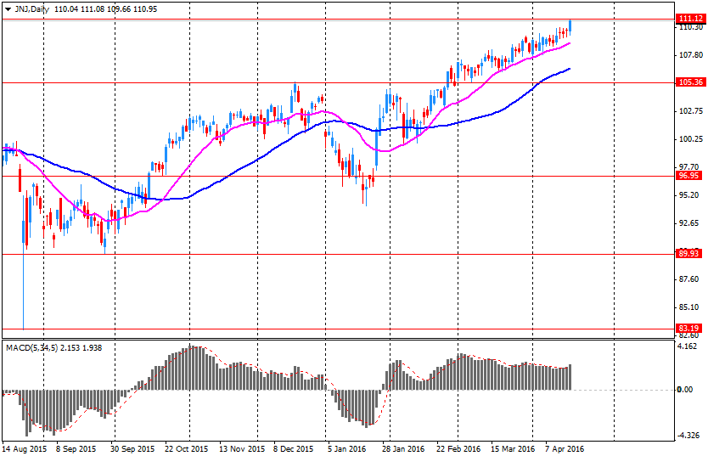Click the 14 Aug 2015 date label
The width and height of the screenshot is (708, 456).
pyautogui.click(x=25, y=449)
